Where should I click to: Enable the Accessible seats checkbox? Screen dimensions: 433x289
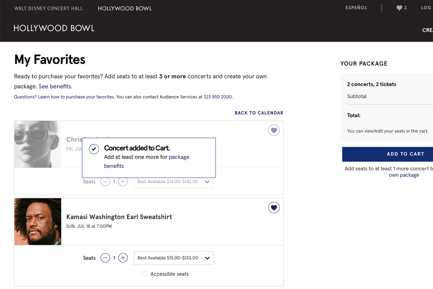click(145, 274)
